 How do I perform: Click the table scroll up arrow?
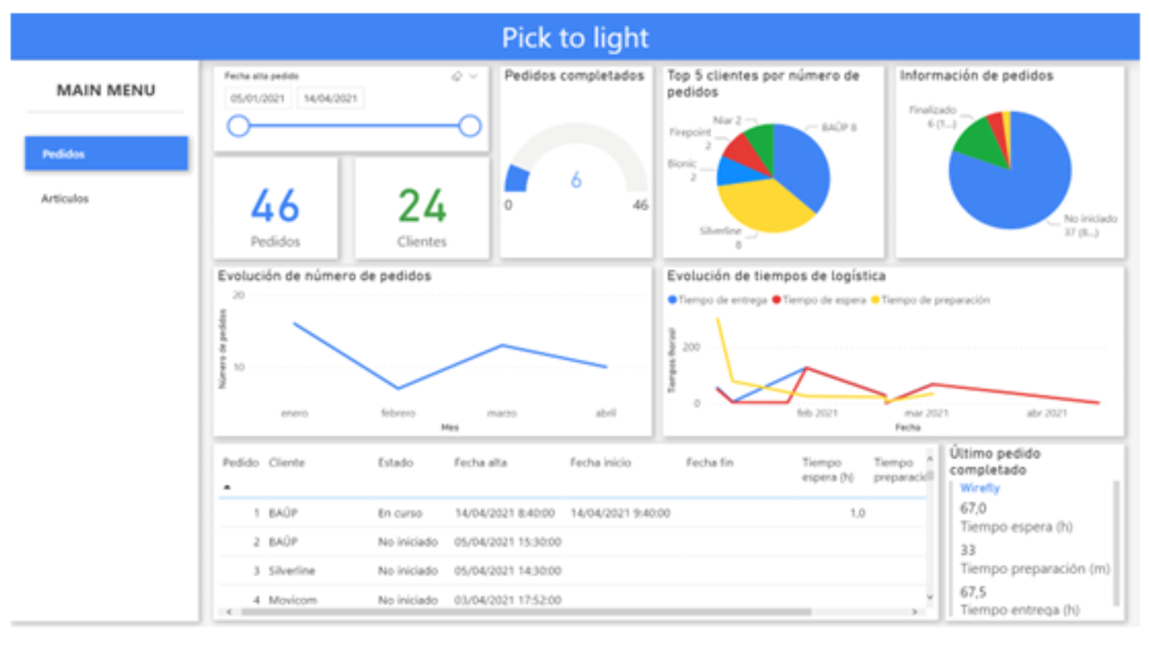click(x=929, y=459)
